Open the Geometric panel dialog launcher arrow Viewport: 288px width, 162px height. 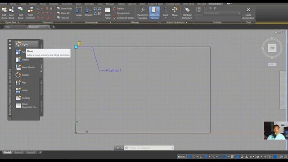72,22
